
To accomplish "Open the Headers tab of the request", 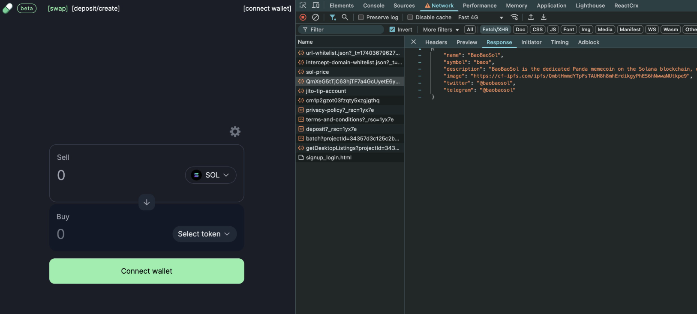I will 436,42.
